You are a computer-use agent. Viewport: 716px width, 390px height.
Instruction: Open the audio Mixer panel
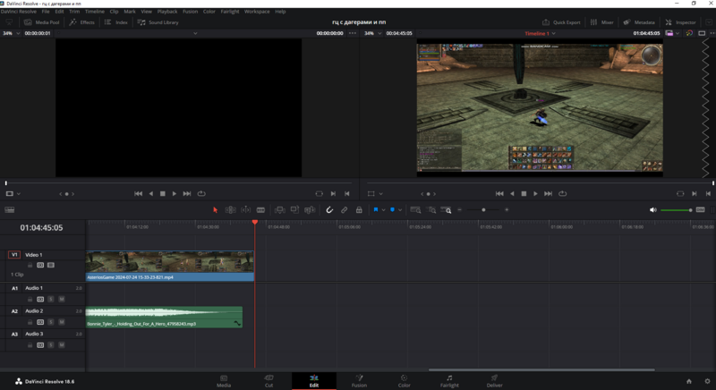pyautogui.click(x=601, y=21)
